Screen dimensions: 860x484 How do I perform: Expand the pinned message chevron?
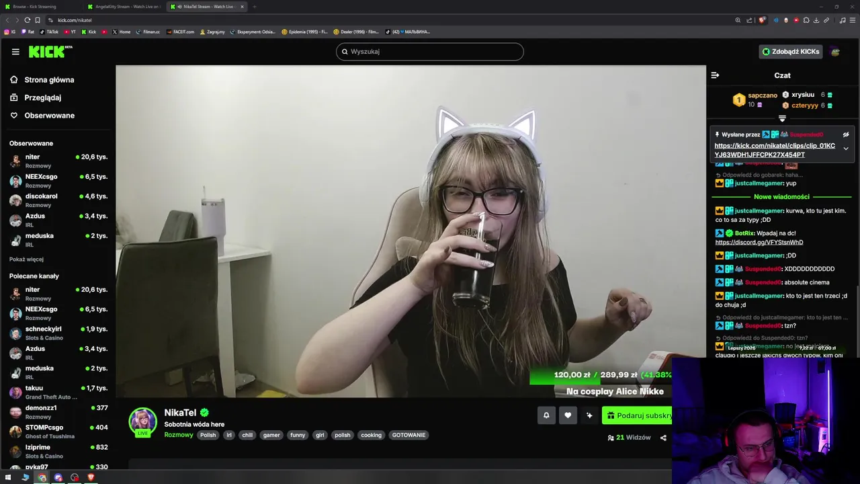coord(846,149)
